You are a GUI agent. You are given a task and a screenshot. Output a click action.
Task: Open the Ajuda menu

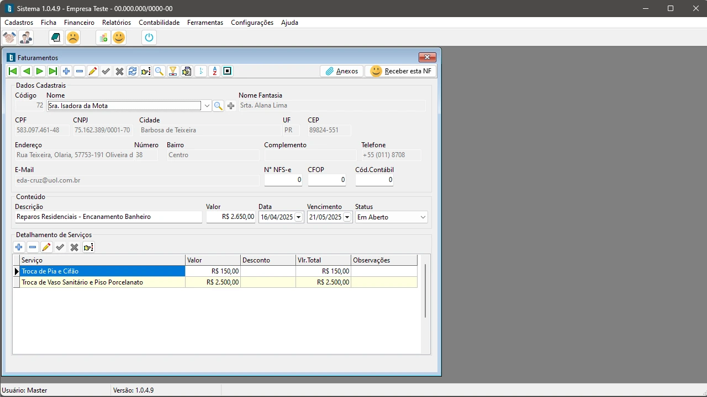click(x=289, y=23)
